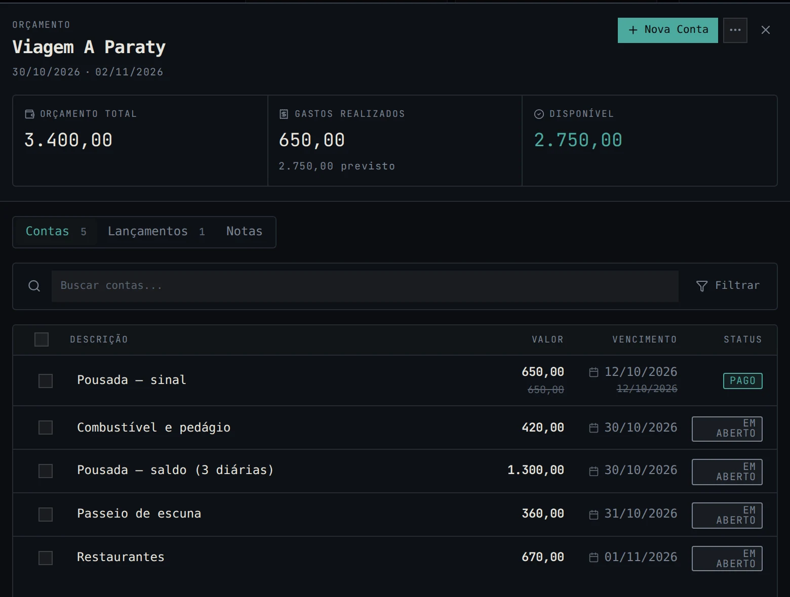790x597 pixels.
Task: Sort by the Valor column header
Action: coord(547,339)
